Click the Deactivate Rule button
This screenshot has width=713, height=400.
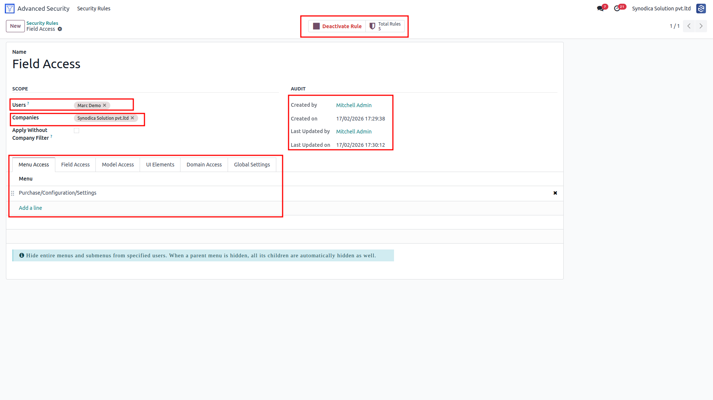pyautogui.click(x=337, y=26)
